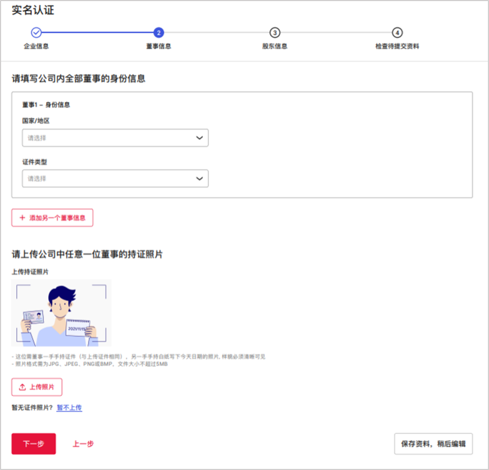The image size is (489, 470).
Task: Select step 4 circle for 检查待提交资料
Action: [397, 33]
